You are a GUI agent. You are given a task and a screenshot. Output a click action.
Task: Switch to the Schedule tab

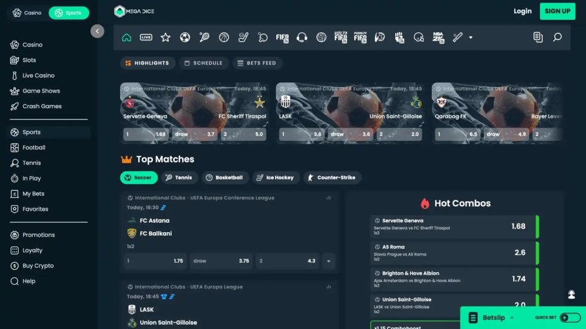[x=203, y=63]
